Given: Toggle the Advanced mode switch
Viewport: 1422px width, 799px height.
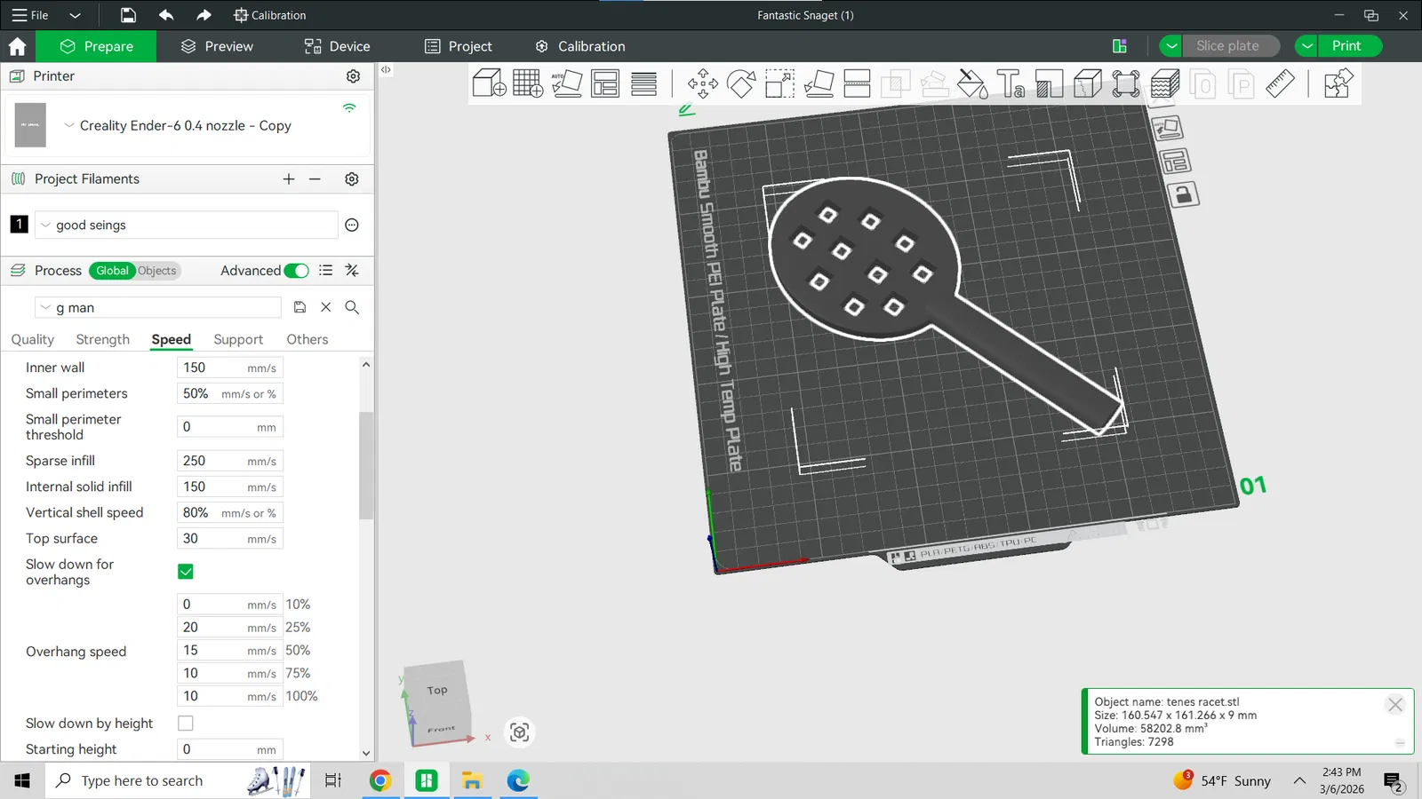Looking at the screenshot, I should pyautogui.click(x=297, y=271).
